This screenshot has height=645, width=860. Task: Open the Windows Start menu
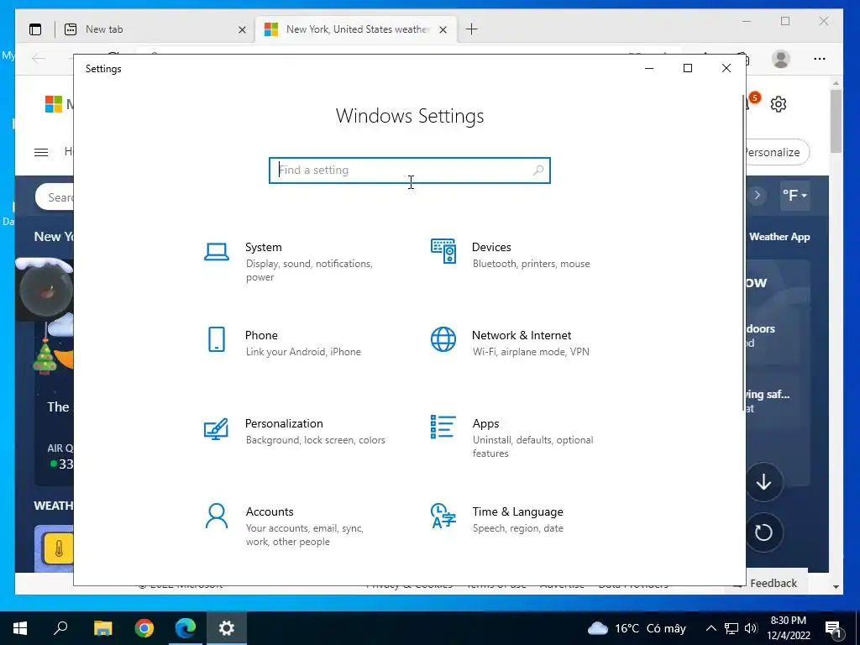click(x=20, y=628)
